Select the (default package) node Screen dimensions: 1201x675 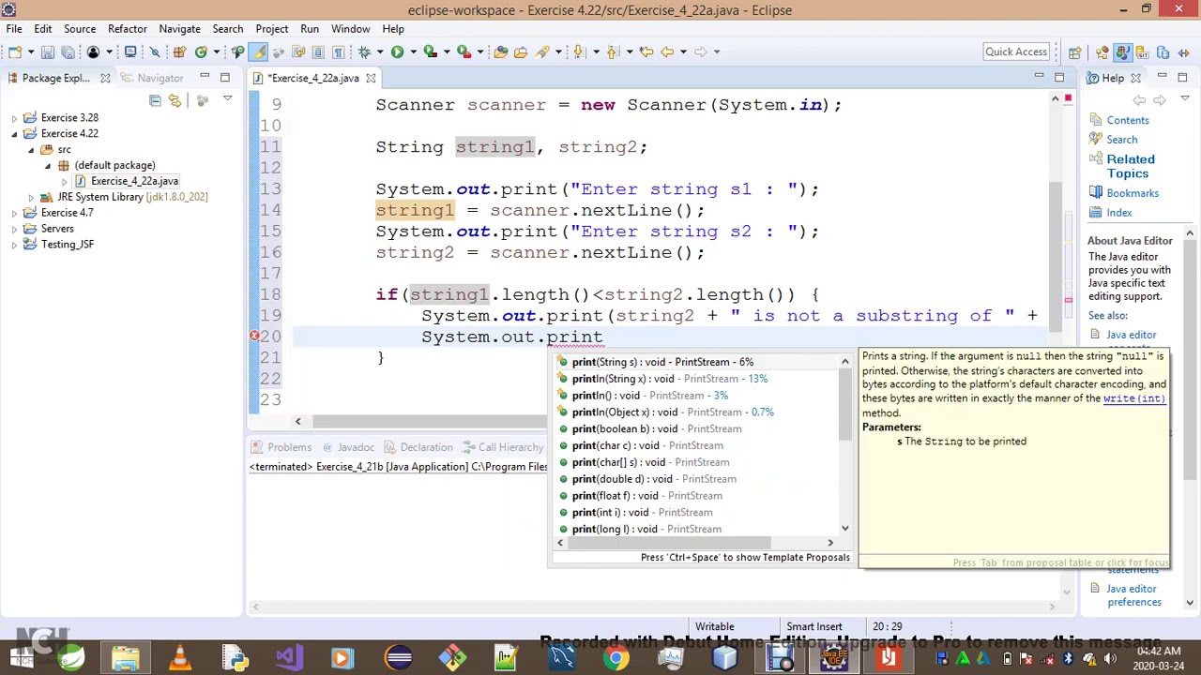click(x=114, y=165)
